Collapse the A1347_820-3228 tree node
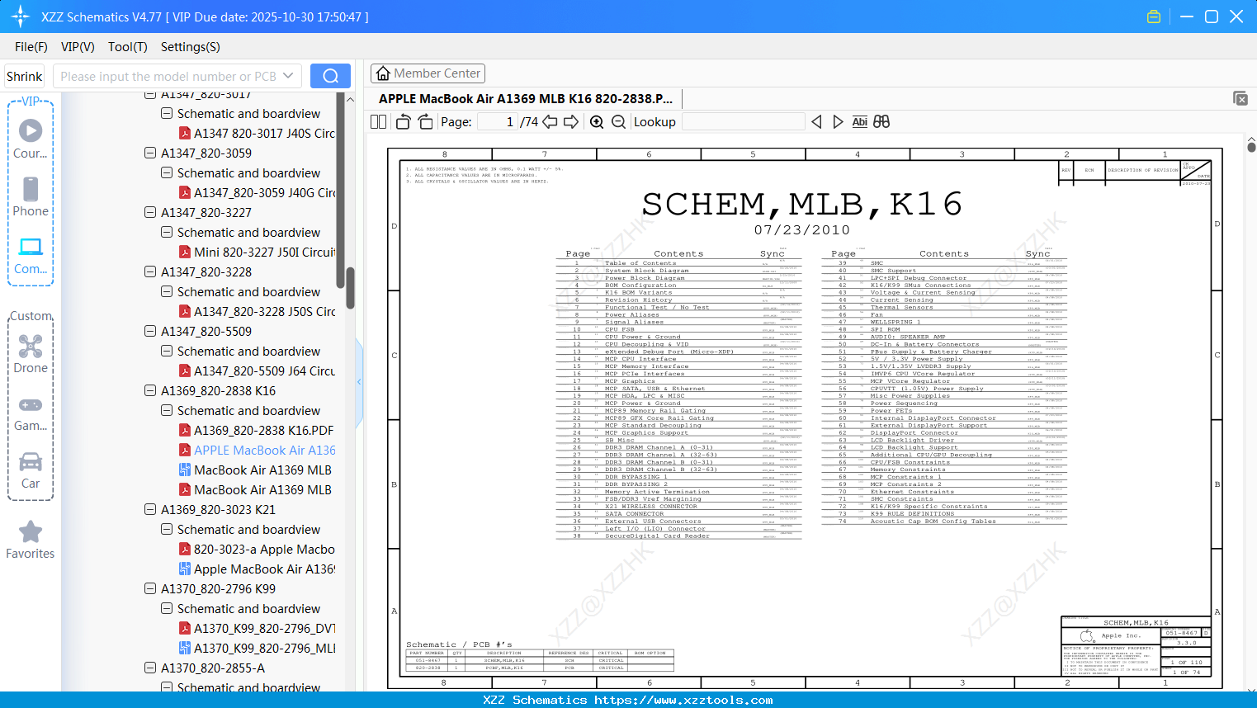Screen dimensions: 1257x708 click(x=150, y=271)
